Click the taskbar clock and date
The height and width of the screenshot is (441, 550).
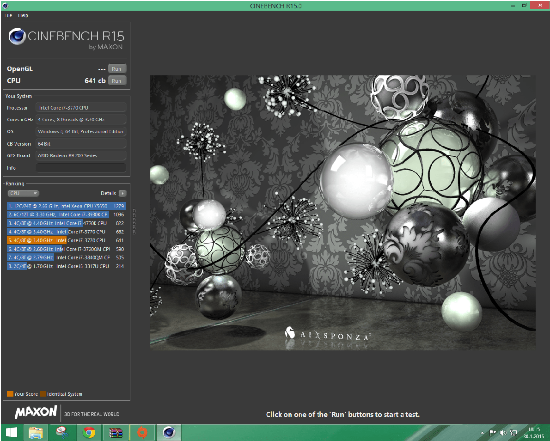point(534,433)
